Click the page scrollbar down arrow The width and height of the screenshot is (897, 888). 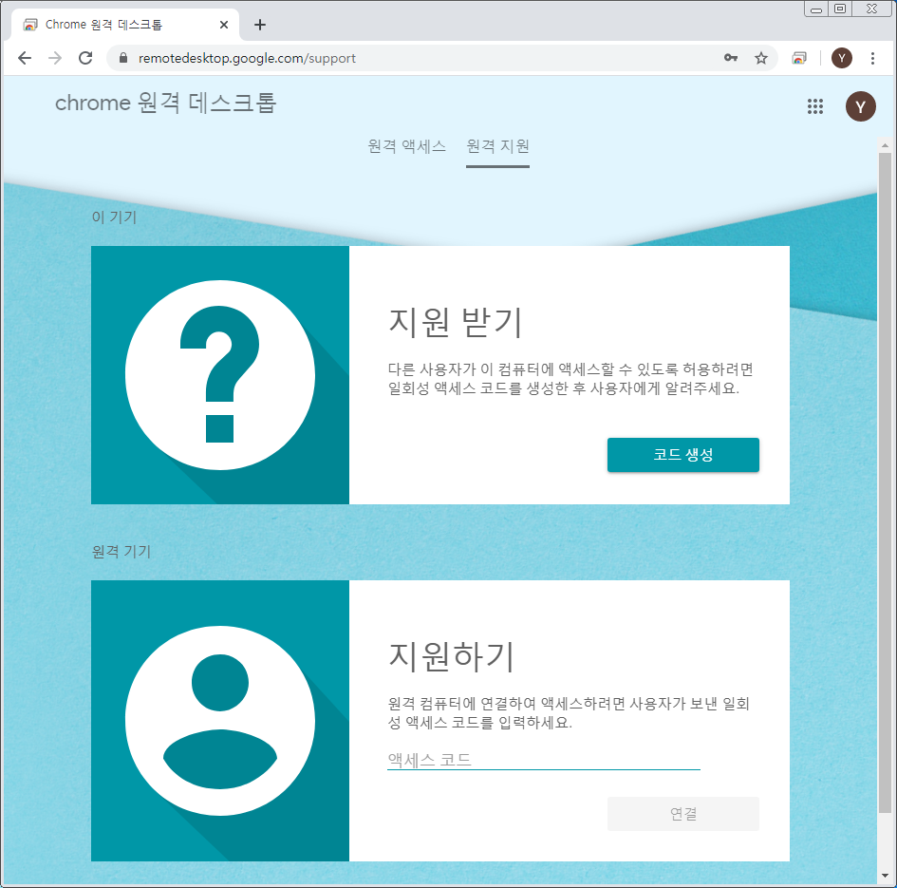[885, 876]
